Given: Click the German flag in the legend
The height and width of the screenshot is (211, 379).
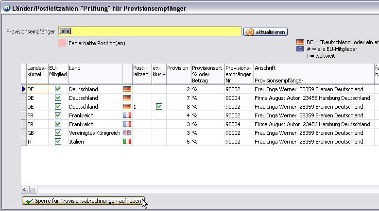Looking at the screenshot, I should point(300,42).
